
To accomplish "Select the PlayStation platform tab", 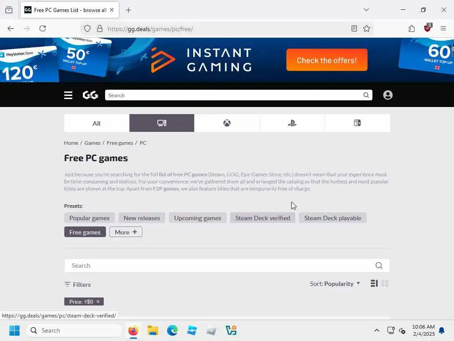I will pyautogui.click(x=292, y=123).
